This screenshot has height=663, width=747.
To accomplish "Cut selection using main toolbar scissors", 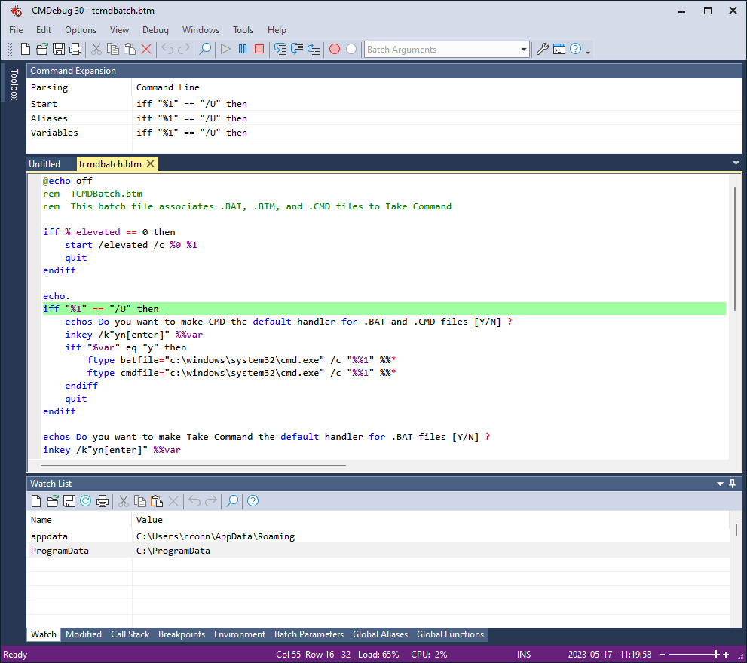I will 96,49.
